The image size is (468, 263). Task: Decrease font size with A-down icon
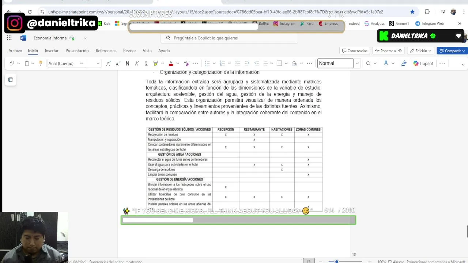point(118,63)
